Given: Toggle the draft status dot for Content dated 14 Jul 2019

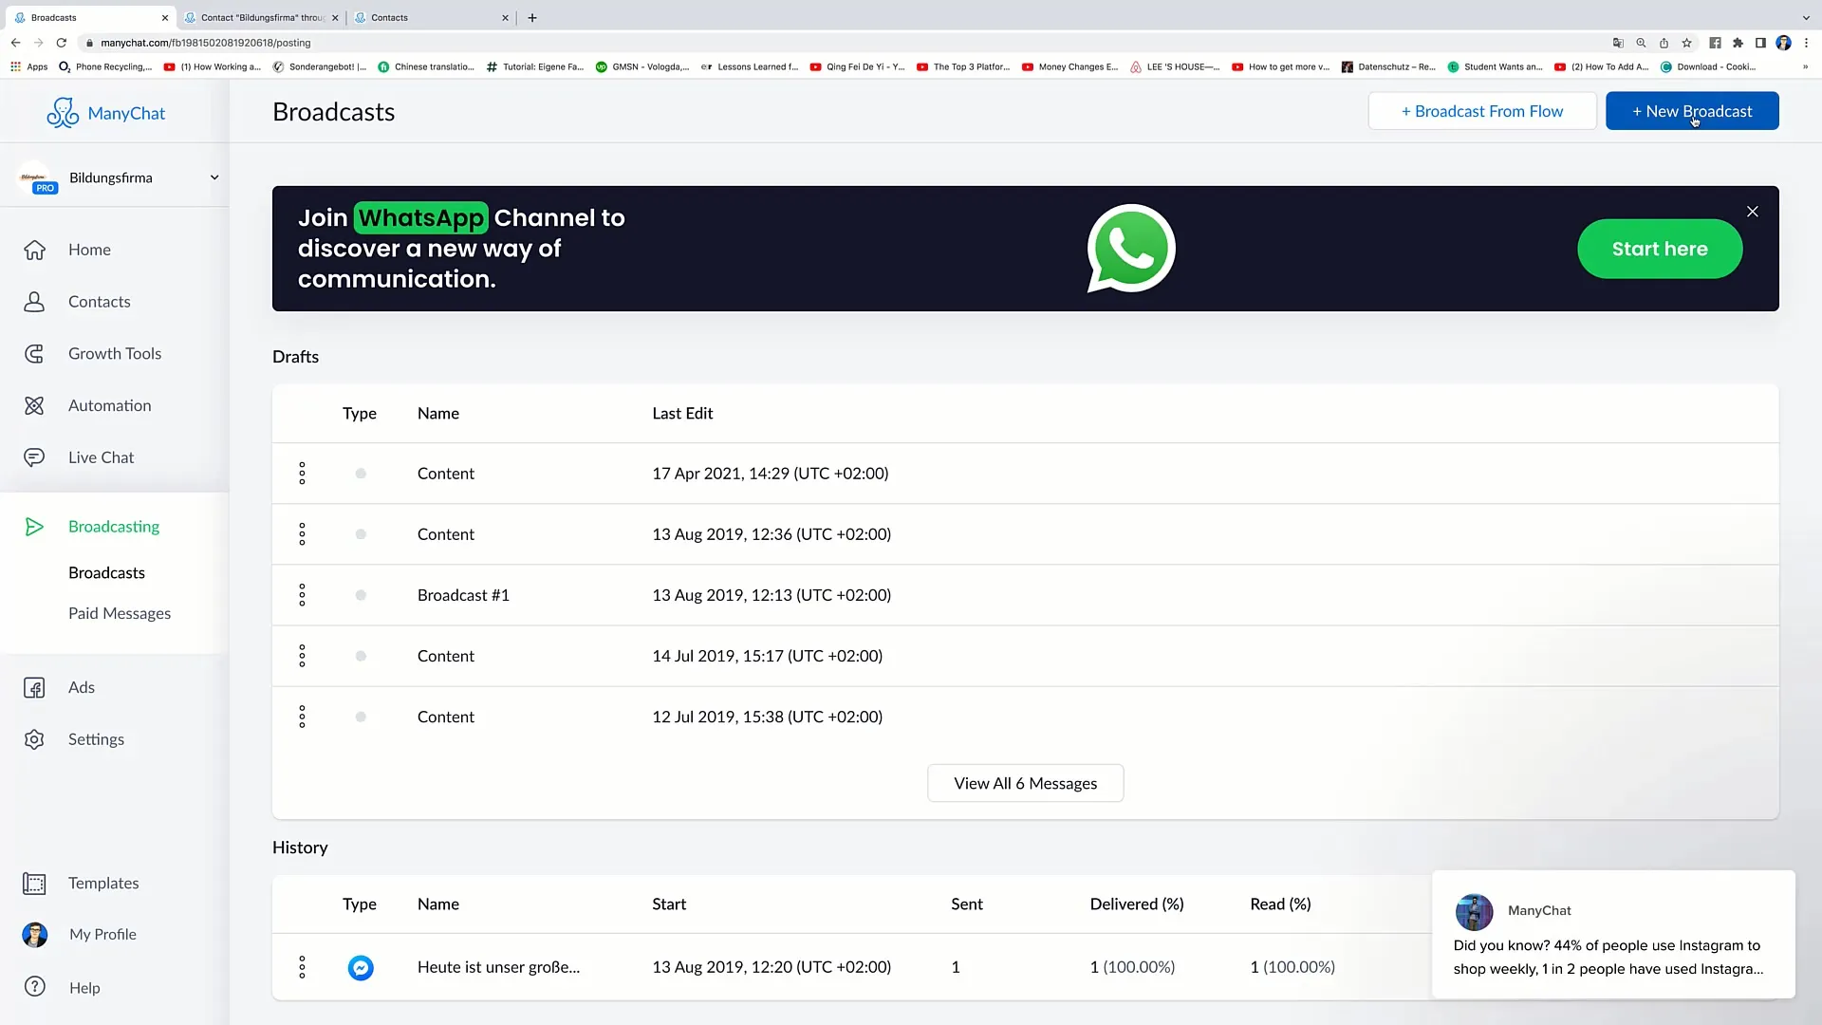Looking at the screenshot, I should click(362, 657).
